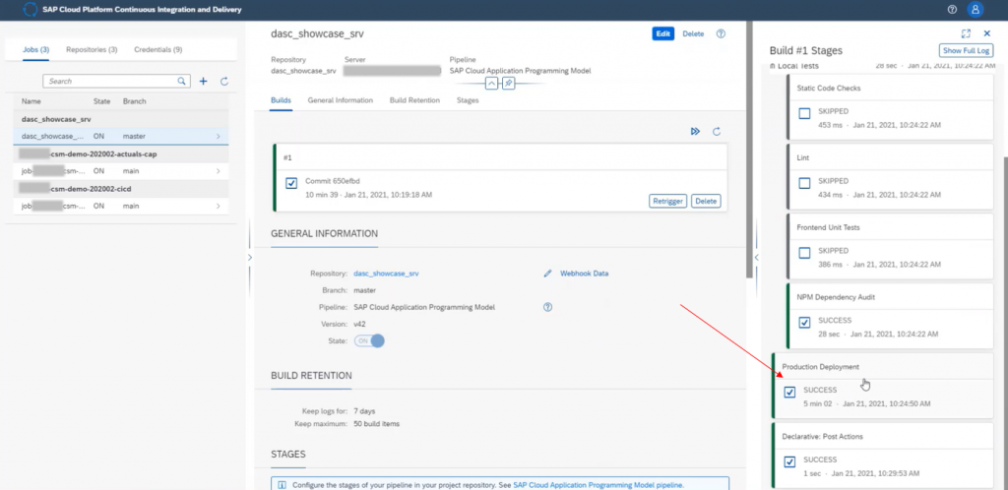1008x490 pixels.
Task: Open the user profile avatar
Action: [976, 10]
